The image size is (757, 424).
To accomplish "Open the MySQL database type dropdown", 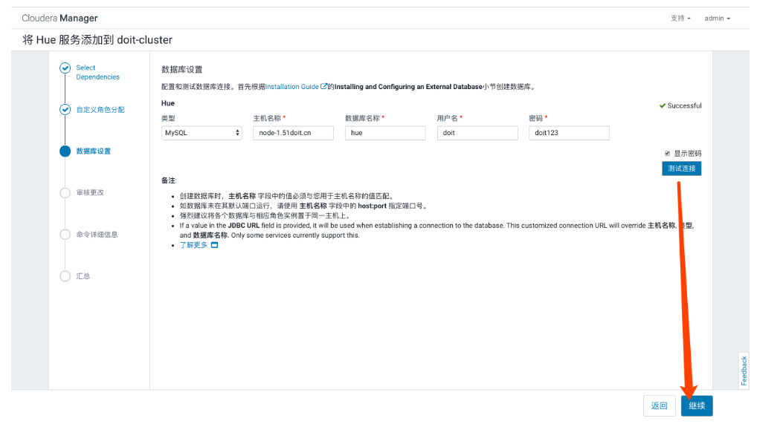I will point(202,133).
